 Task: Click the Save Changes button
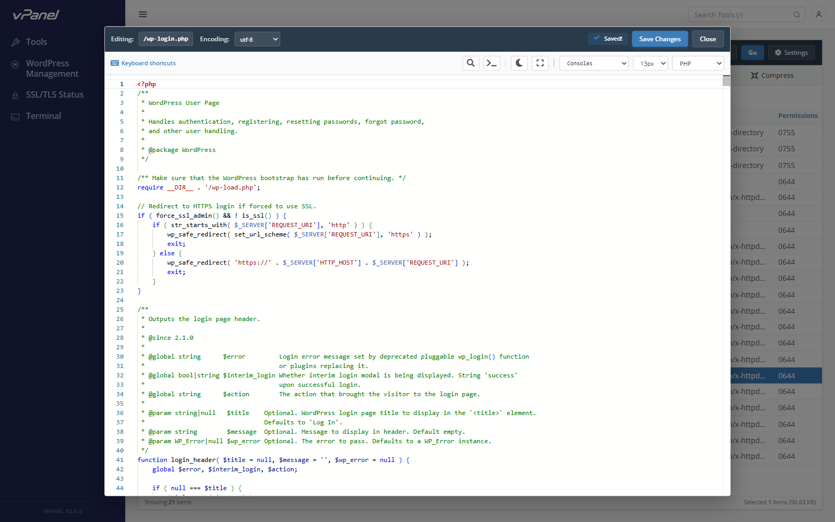coord(660,39)
